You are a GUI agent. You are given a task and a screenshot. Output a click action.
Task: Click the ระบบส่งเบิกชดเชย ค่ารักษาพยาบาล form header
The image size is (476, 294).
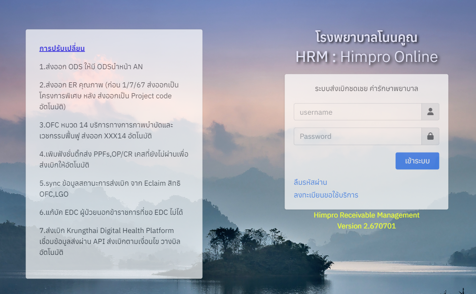tap(366, 89)
